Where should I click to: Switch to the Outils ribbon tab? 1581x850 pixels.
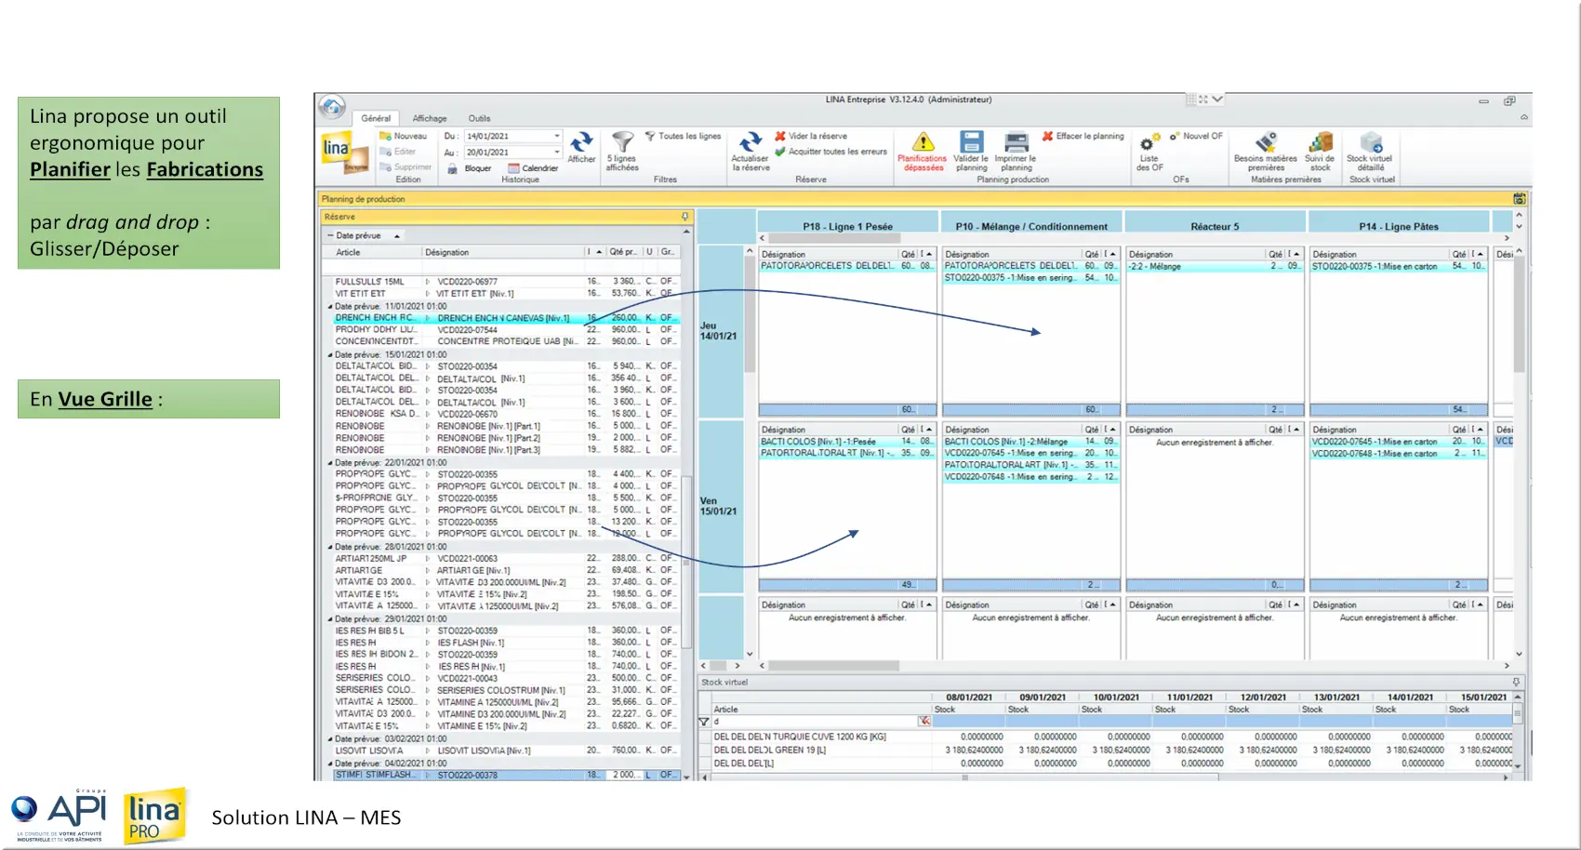click(x=479, y=118)
